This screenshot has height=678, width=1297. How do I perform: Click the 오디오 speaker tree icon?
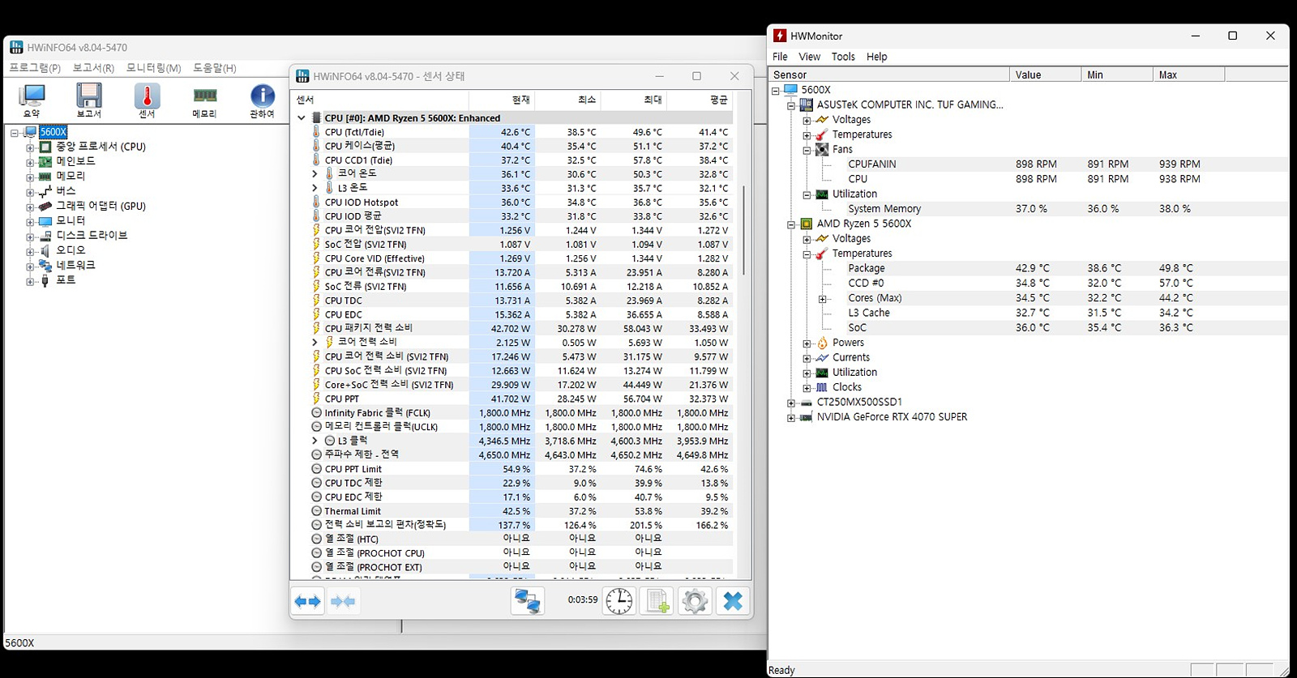click(x=45, y=250)
